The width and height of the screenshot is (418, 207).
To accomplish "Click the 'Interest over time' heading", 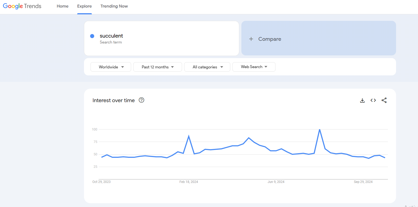I will 114,100.
